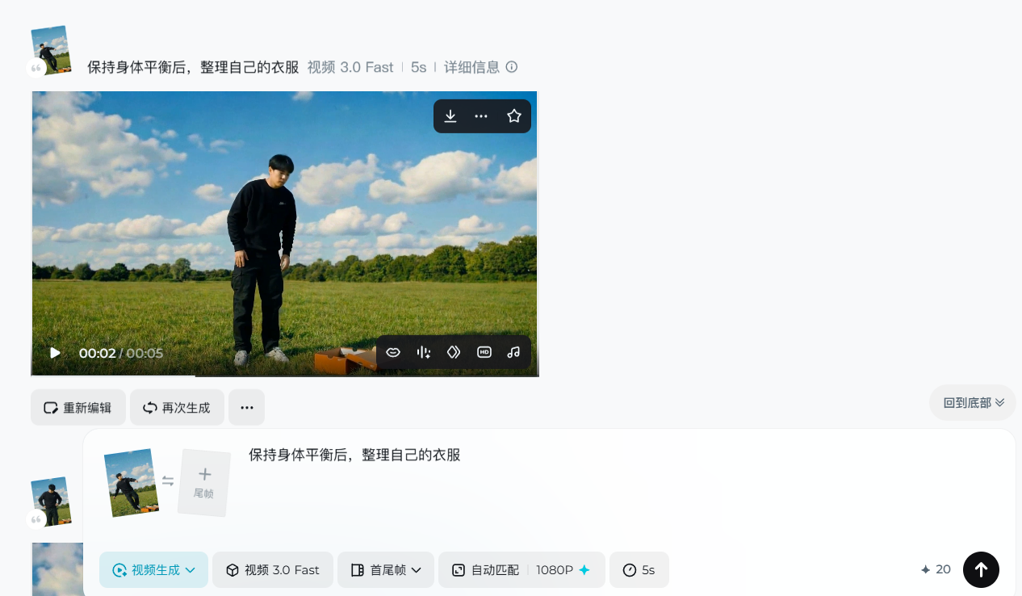Swap the first and last frame images
The image size is (1022, 596).
168,481
